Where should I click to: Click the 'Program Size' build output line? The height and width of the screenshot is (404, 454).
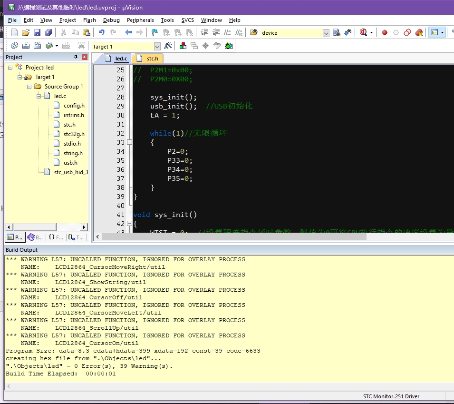[133, 351]
